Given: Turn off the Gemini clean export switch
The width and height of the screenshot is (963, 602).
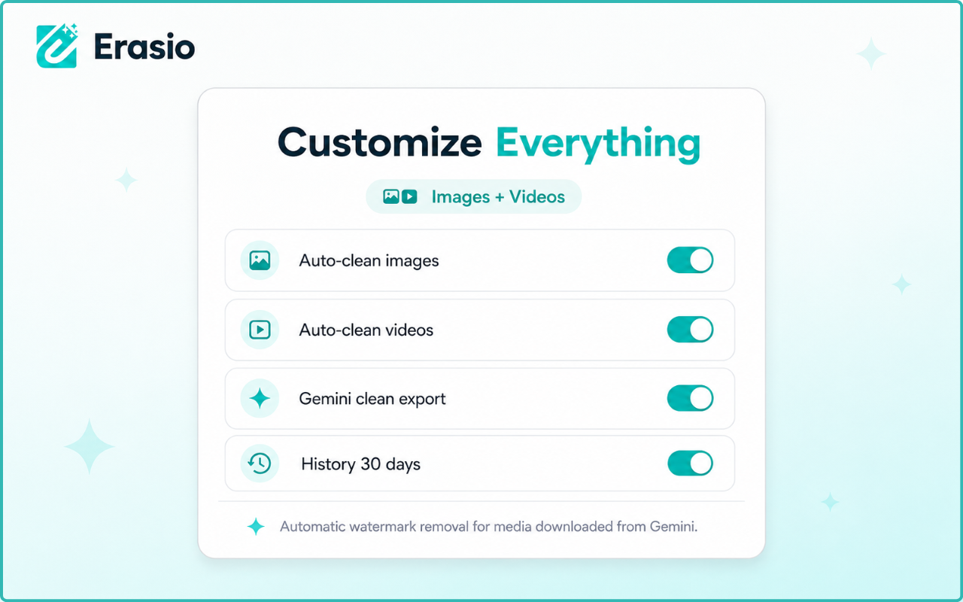Looking at the screenshot, I should coord(690,398).
